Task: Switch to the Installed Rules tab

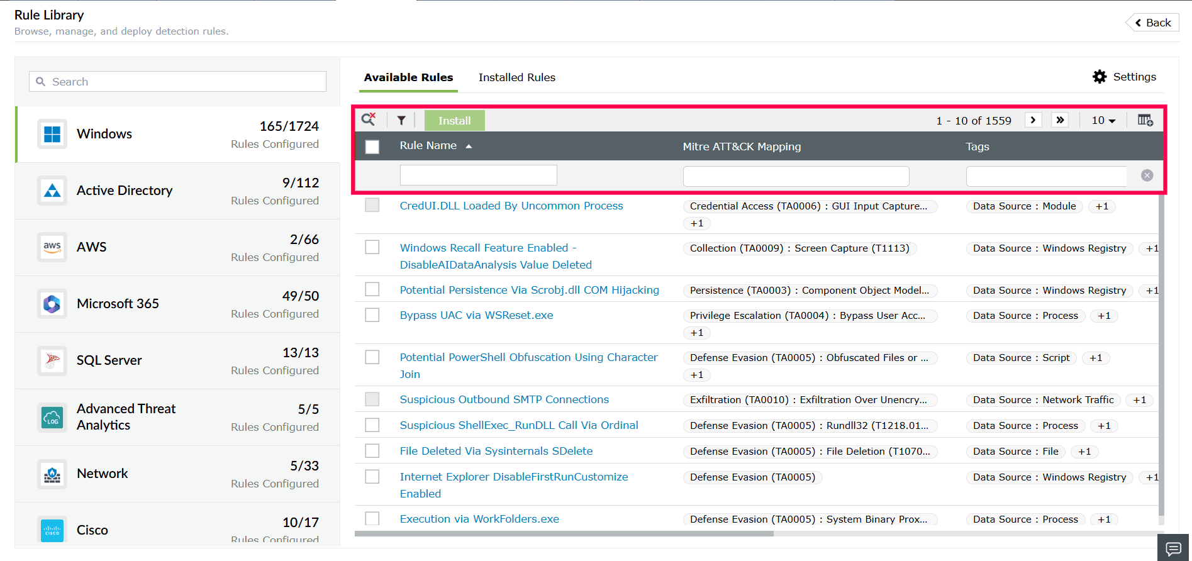Action: tap(517, 77)
